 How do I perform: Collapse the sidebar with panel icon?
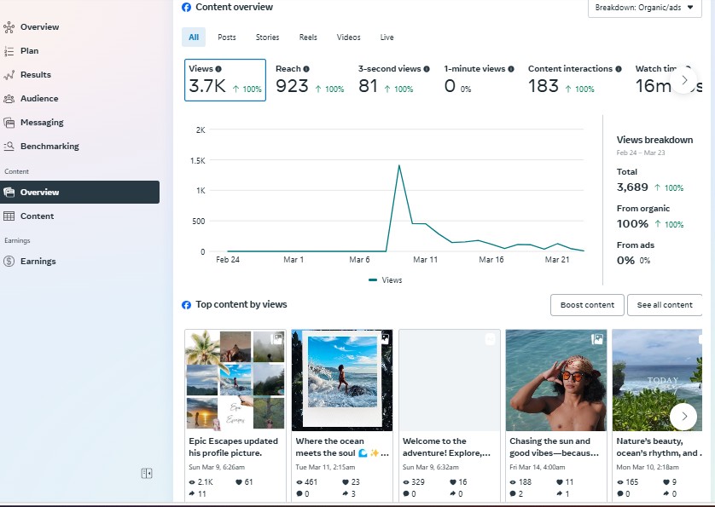click(147, 473)
